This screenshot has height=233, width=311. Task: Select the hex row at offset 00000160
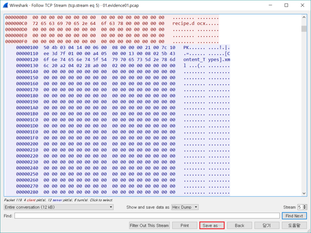123,84
